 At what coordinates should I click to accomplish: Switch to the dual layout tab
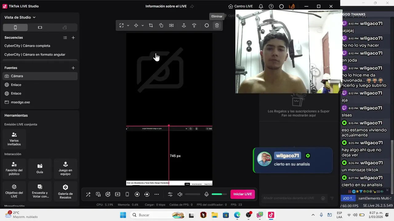[x=65, y=27]
